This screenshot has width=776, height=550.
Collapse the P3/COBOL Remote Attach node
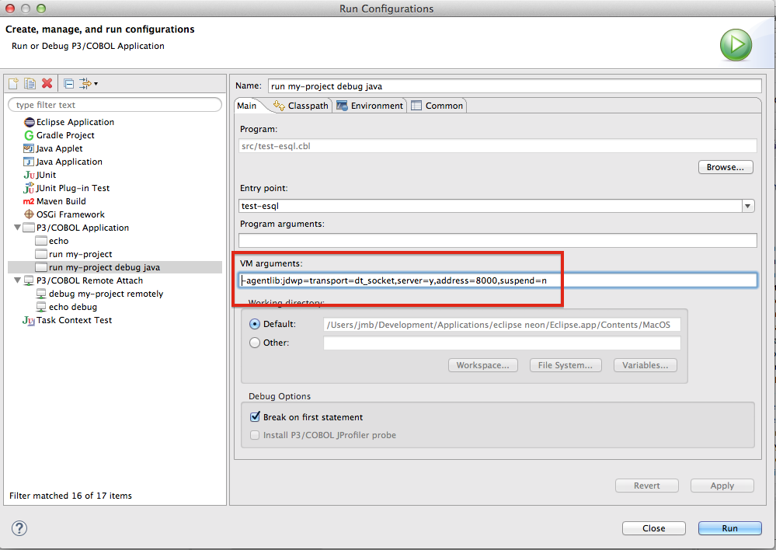click(x=17, y=280)
